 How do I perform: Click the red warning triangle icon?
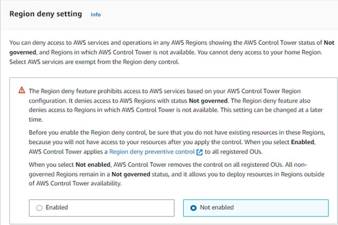(x=22, y=90)
